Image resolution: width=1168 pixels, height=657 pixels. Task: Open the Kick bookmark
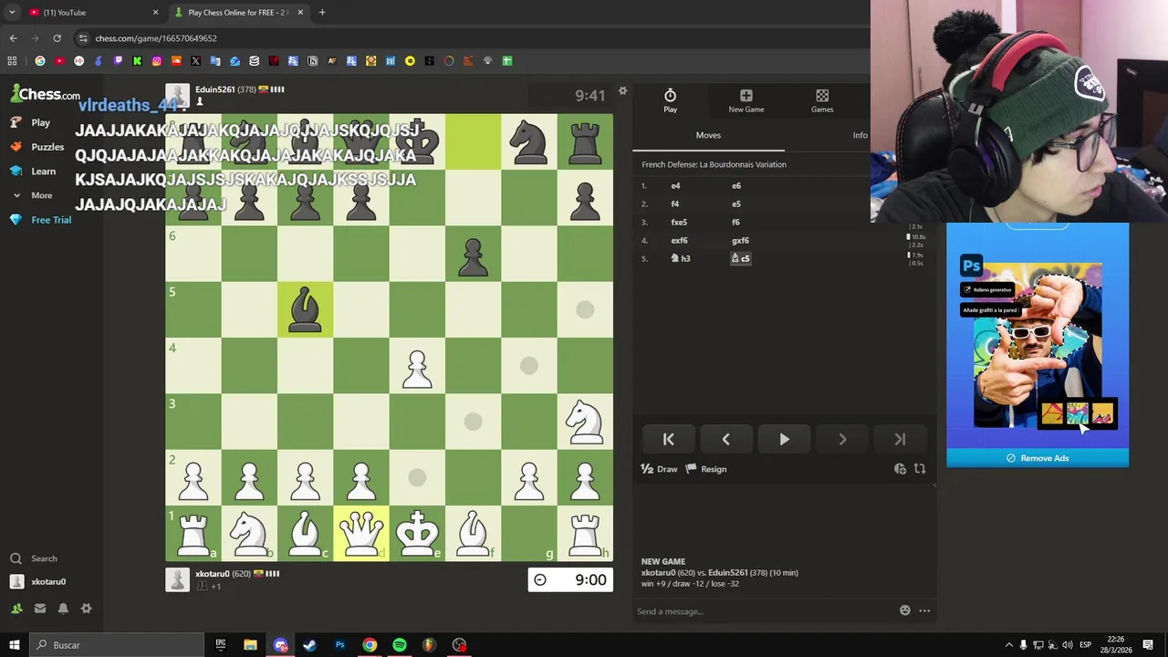click(x=137, y=61)
